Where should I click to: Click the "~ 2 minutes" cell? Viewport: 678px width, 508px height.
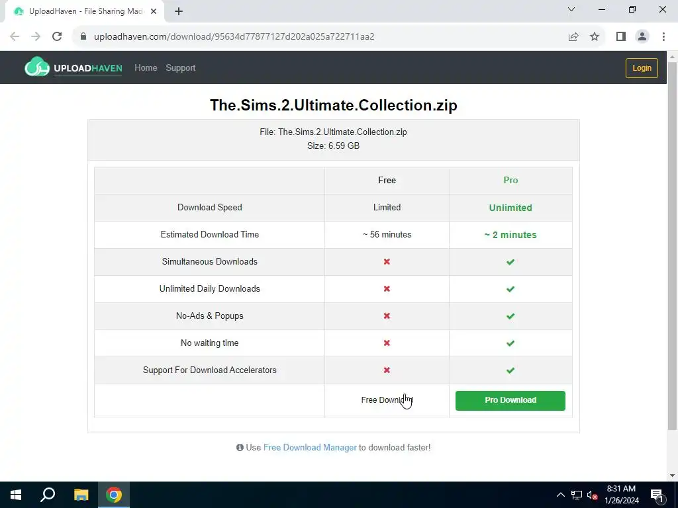coord(510,235)
